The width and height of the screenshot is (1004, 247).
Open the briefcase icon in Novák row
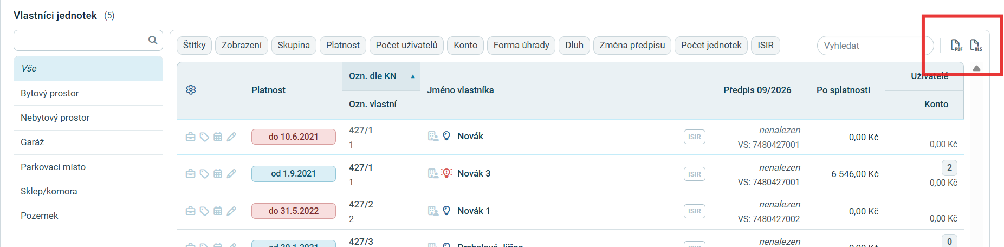[190, 137]
